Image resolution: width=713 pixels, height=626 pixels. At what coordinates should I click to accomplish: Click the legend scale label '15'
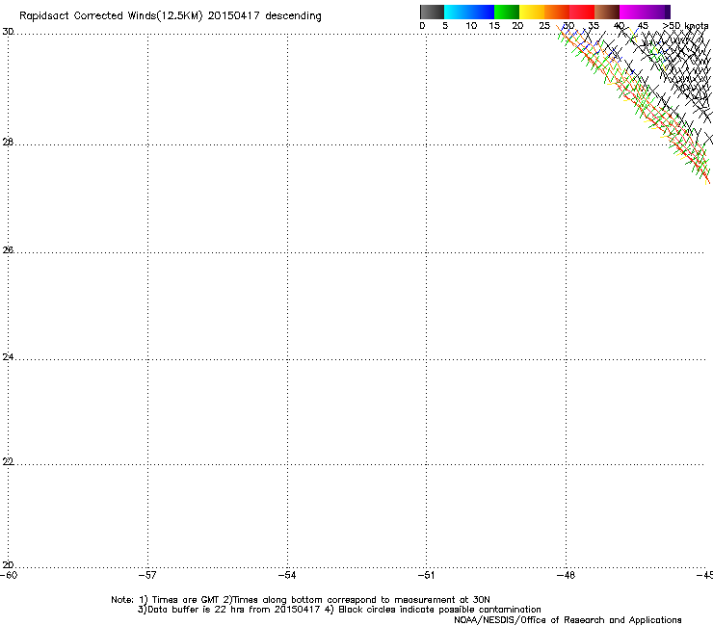[x=494, y=26]
